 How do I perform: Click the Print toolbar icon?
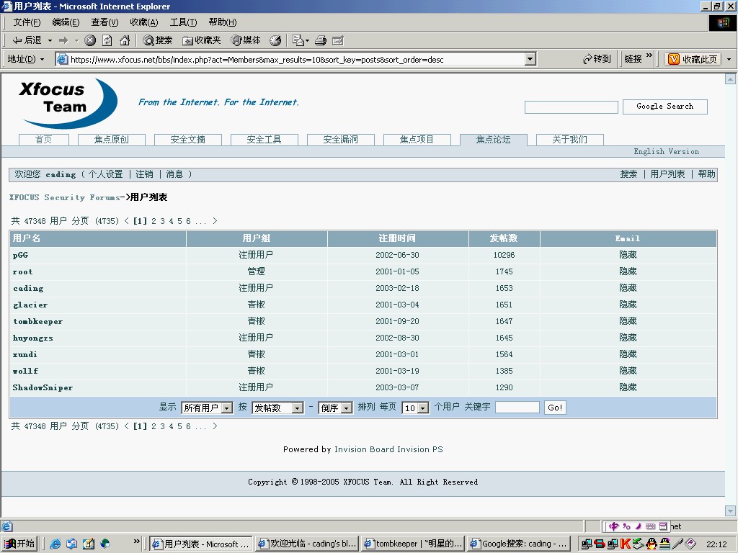(x=321, y=40)
